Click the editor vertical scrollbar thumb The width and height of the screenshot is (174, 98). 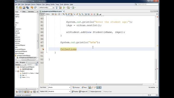[x=156, y=69]
